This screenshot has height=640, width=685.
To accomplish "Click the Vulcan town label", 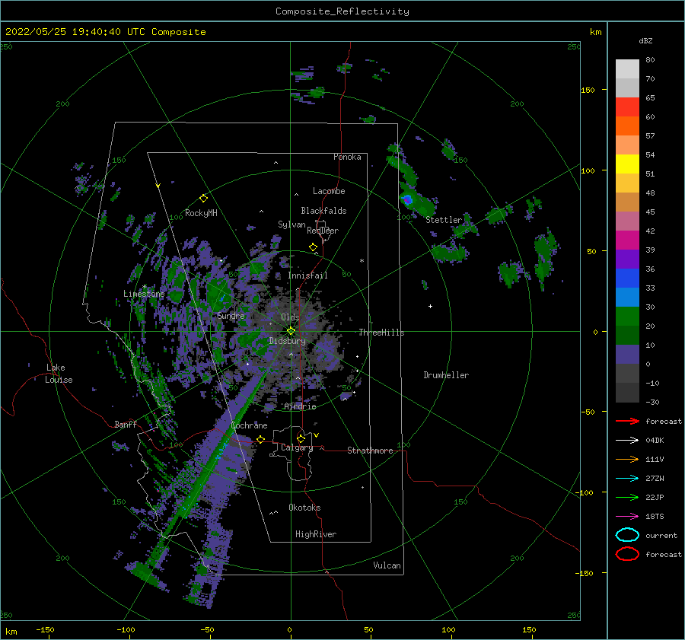I will [x=387, y=565].
